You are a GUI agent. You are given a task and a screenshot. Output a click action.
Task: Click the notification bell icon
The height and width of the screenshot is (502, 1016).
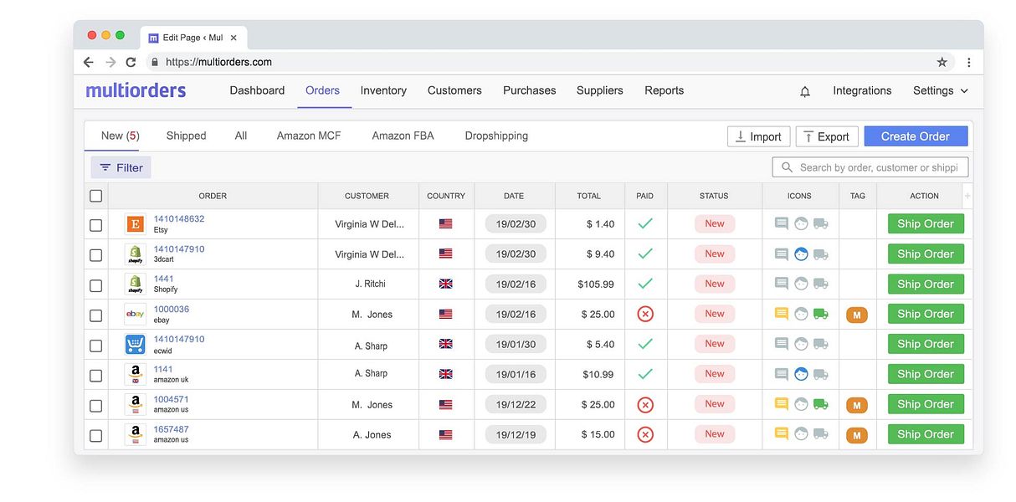804,91
